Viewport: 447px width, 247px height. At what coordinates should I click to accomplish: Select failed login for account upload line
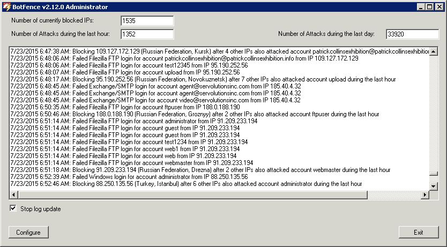pyautogui.click(x=125, y=72)
